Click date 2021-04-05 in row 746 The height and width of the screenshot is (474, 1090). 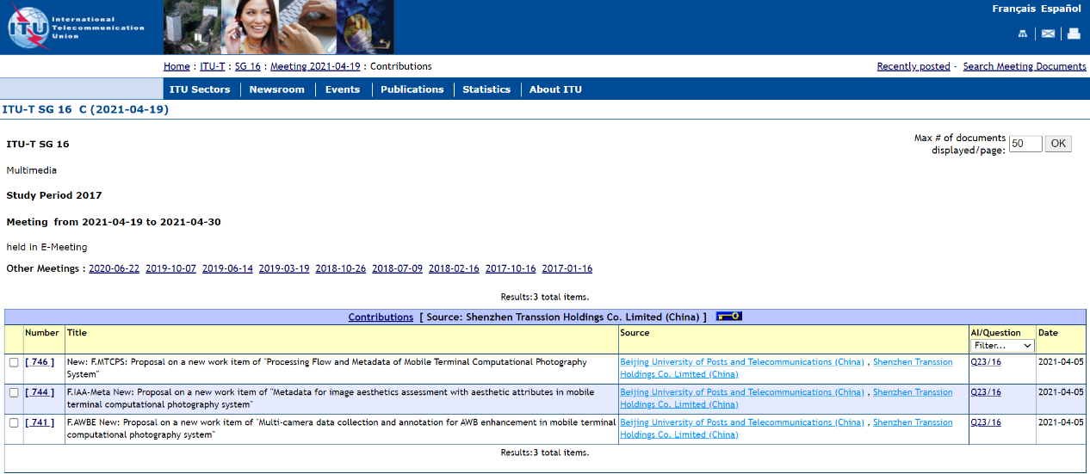tap(1061, 362)
